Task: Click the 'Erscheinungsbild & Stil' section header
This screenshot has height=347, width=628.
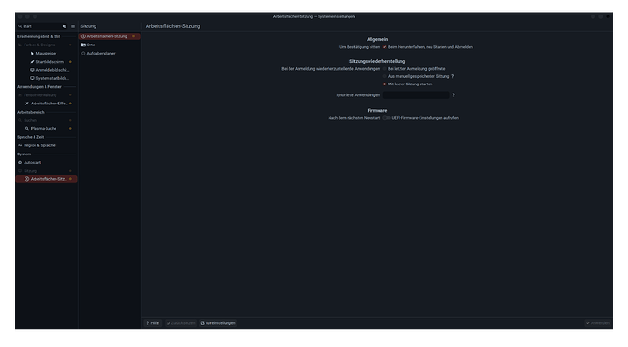Action: pyautogui.click(x=39, y=36)
